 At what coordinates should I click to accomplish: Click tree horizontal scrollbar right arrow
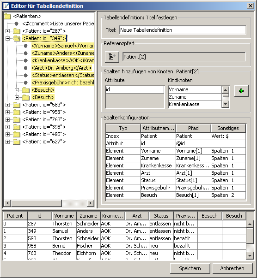pyautogui.click(x=91, y=203)
